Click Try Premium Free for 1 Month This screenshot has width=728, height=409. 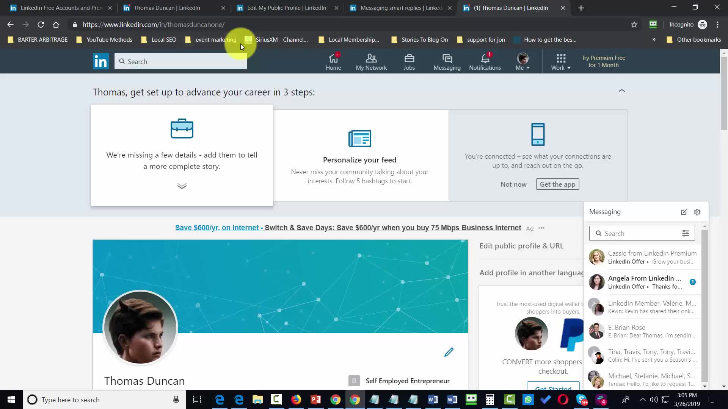(x=603, y=61)
